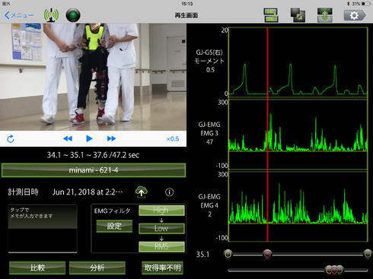Tap the green wireless antenna icon
Screen dimensions: 373x279
click(51, 15)
